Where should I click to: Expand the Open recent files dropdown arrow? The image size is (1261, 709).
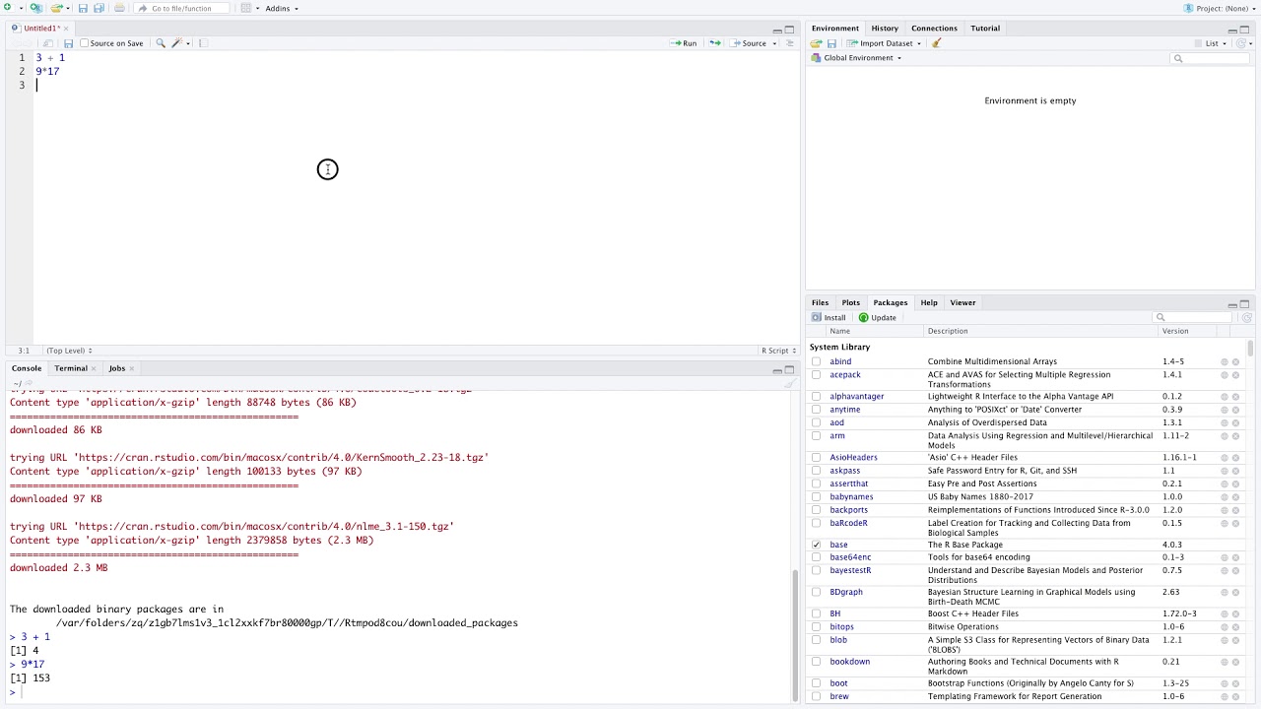pyautogui.click(x=68, y=8)
